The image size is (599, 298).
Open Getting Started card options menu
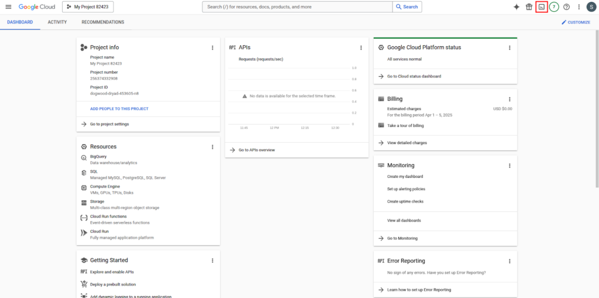point(212,261)
